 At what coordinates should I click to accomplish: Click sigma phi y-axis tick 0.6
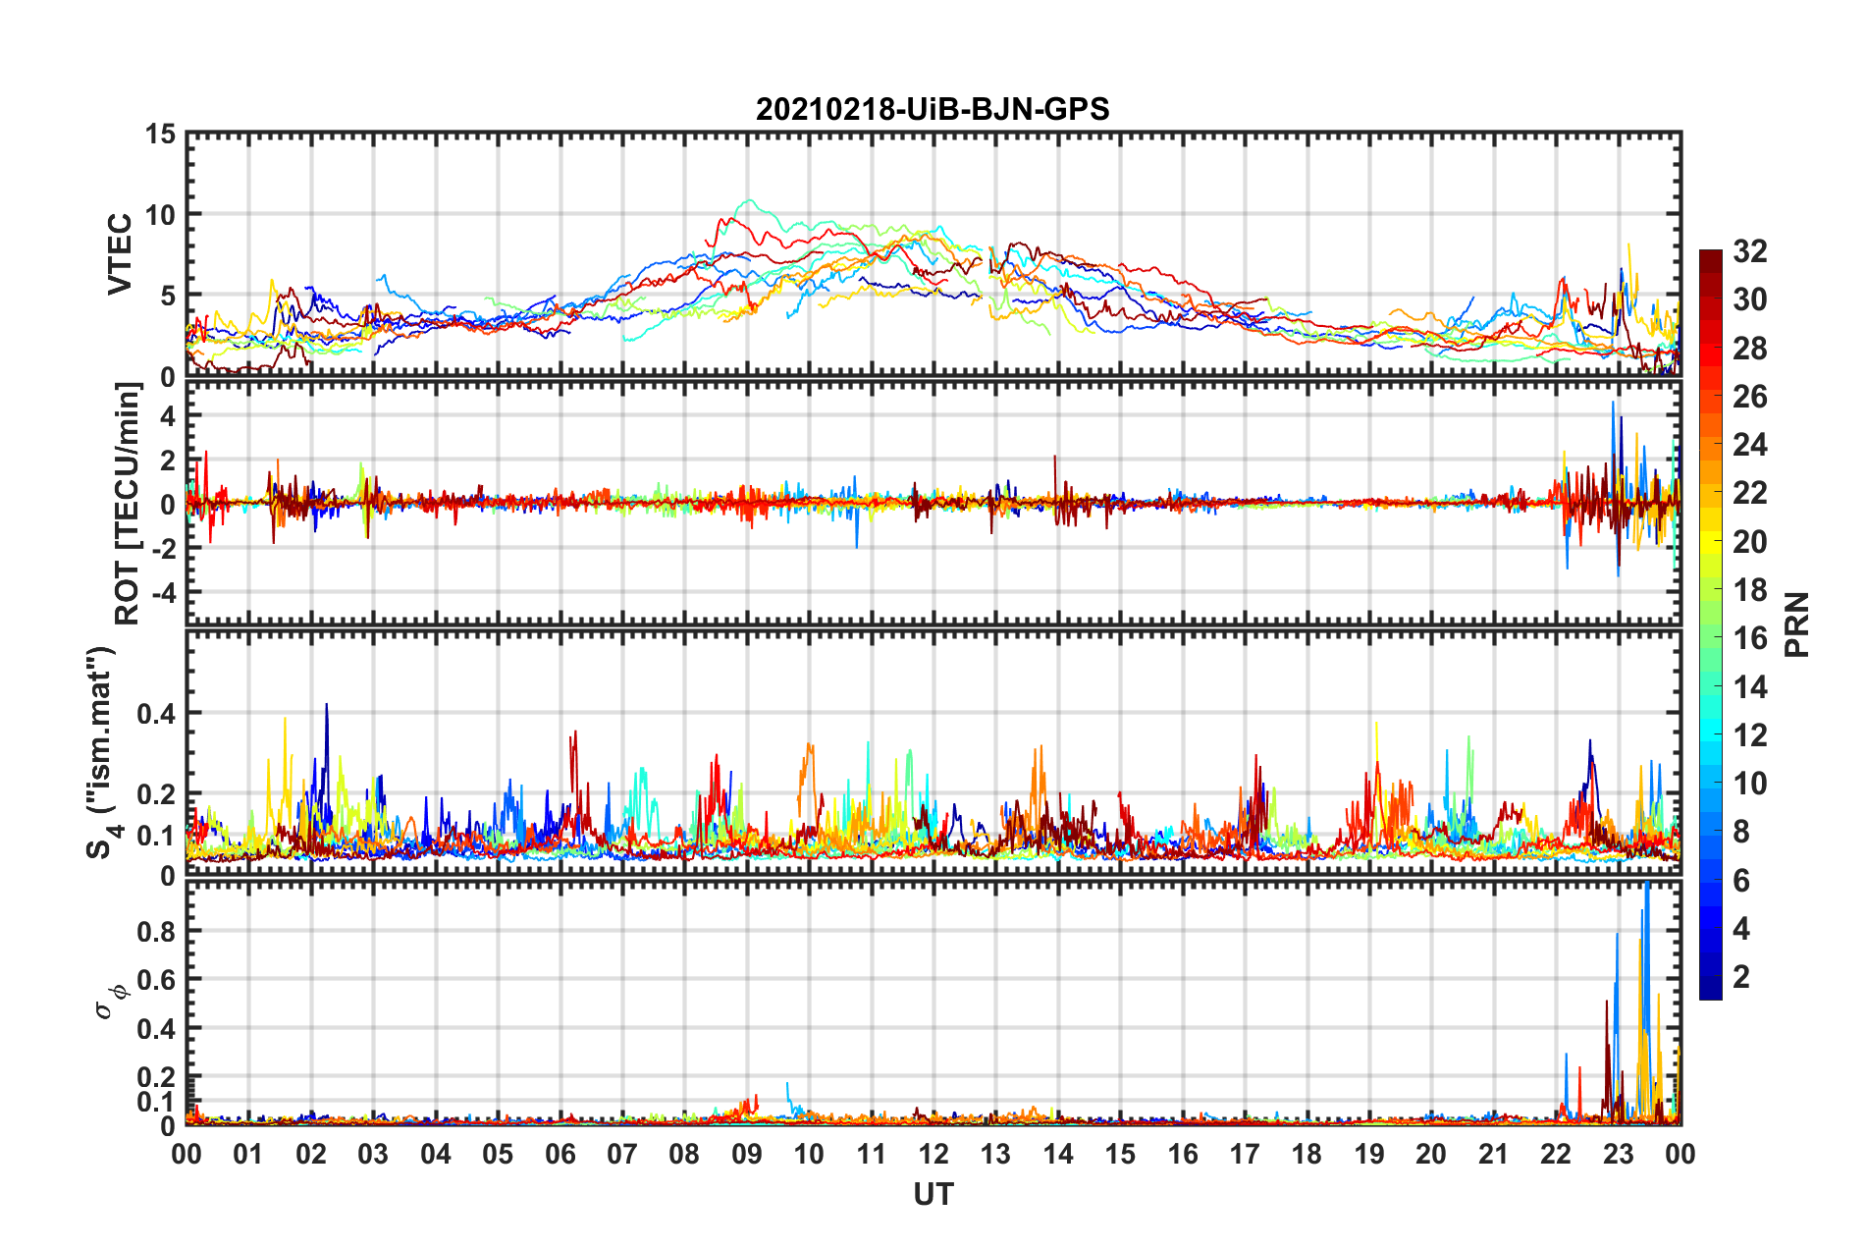(157, 980)
